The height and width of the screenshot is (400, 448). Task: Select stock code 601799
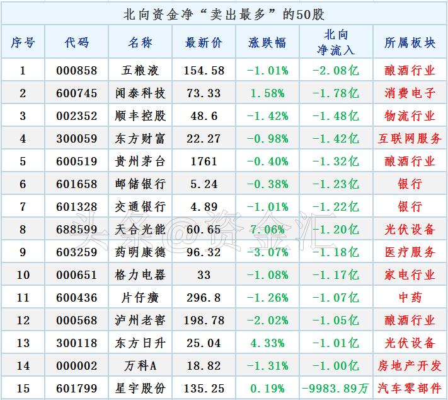[x=77, y=388]
